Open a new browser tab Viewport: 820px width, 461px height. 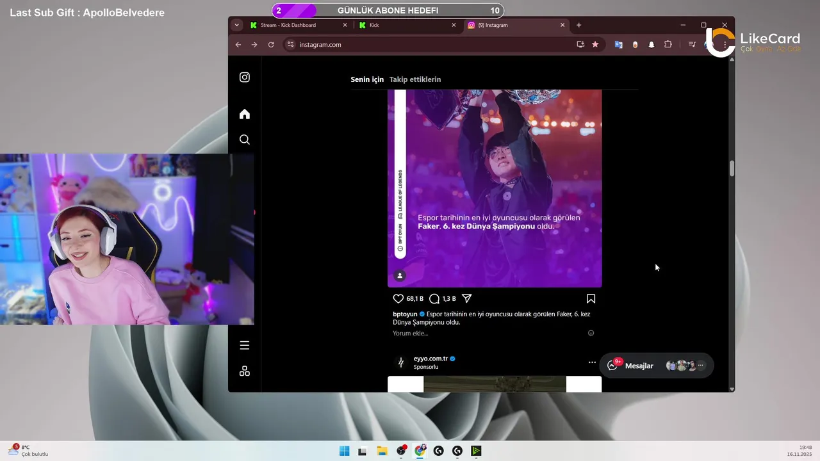pos(579,25)
